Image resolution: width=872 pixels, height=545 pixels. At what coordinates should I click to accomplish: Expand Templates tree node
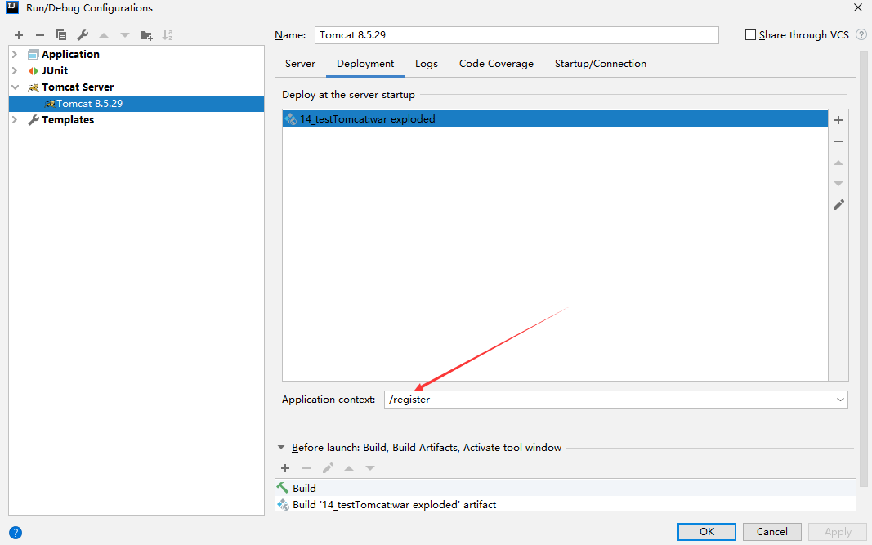[x=15, y=119]
